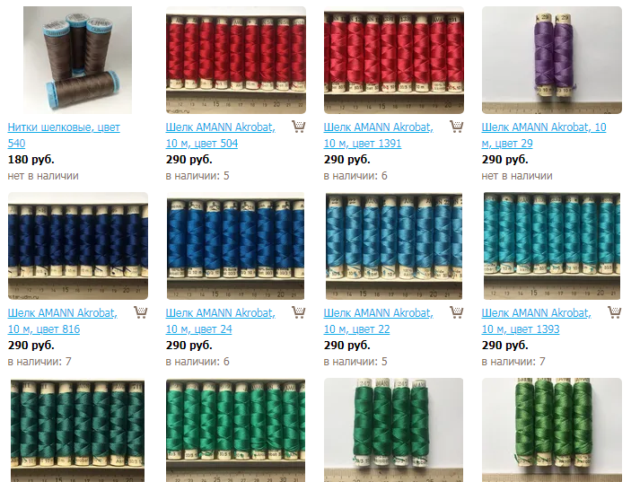The width and height of the screenshot is (631, 482).
Task: Open link Шелк AMANN Akrobat цвет 29
Action: [544, 136]
